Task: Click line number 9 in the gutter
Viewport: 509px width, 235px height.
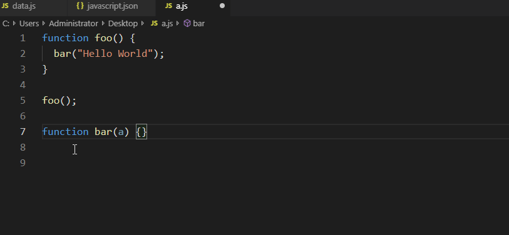Action: click(x=23, y=162)
